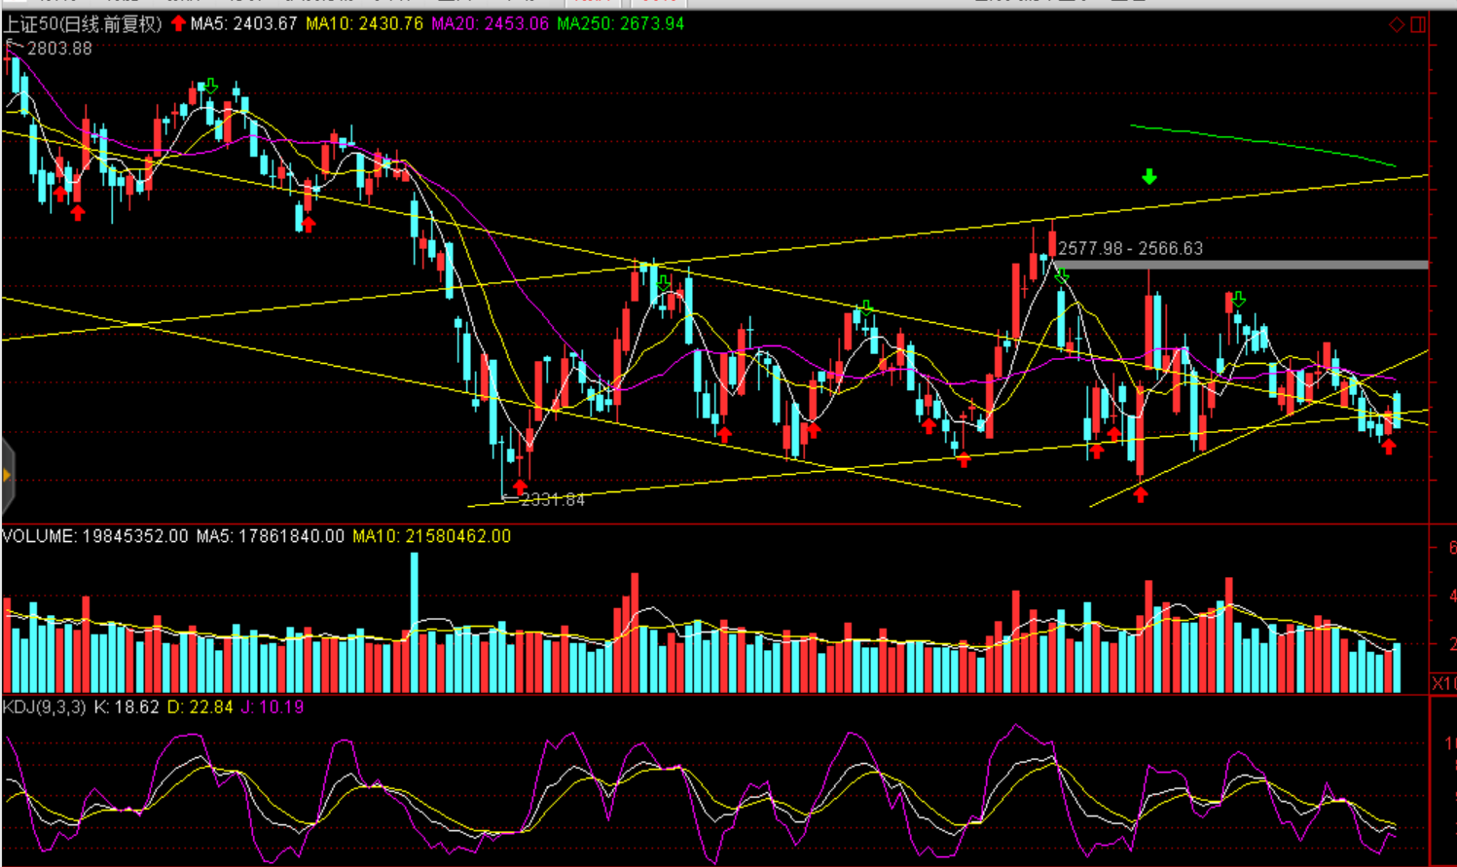Click the 2577.98 - 2566.63 range label
Viewport: 1457px width, 867px height.
click(1130, 249)
